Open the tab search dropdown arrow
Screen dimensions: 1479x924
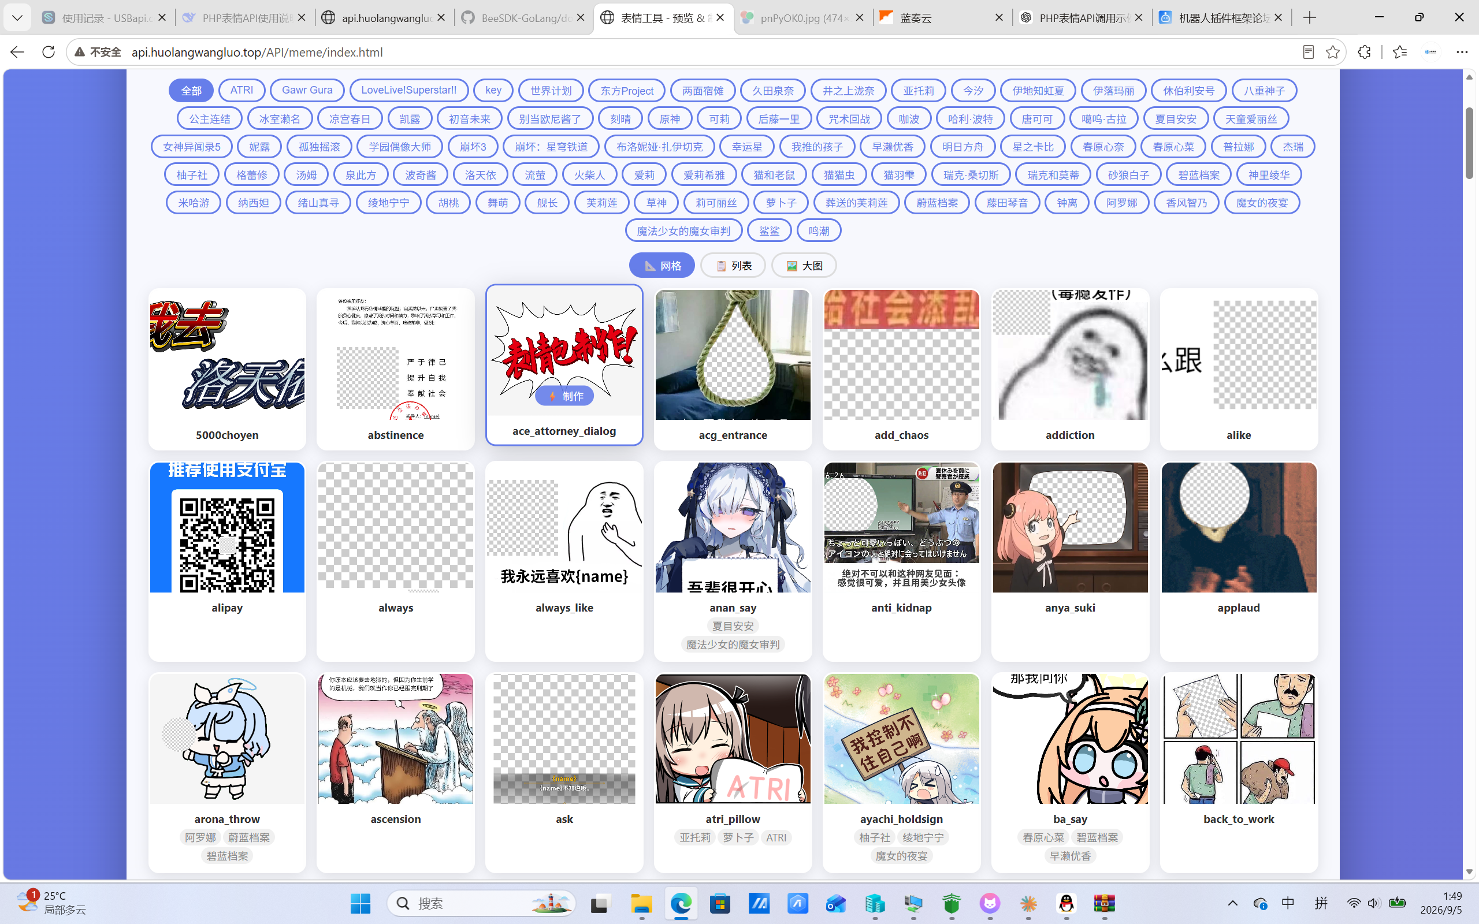coord(17,18)
